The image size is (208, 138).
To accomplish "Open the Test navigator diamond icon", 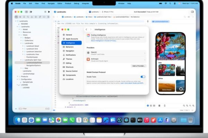I will 36,17.
